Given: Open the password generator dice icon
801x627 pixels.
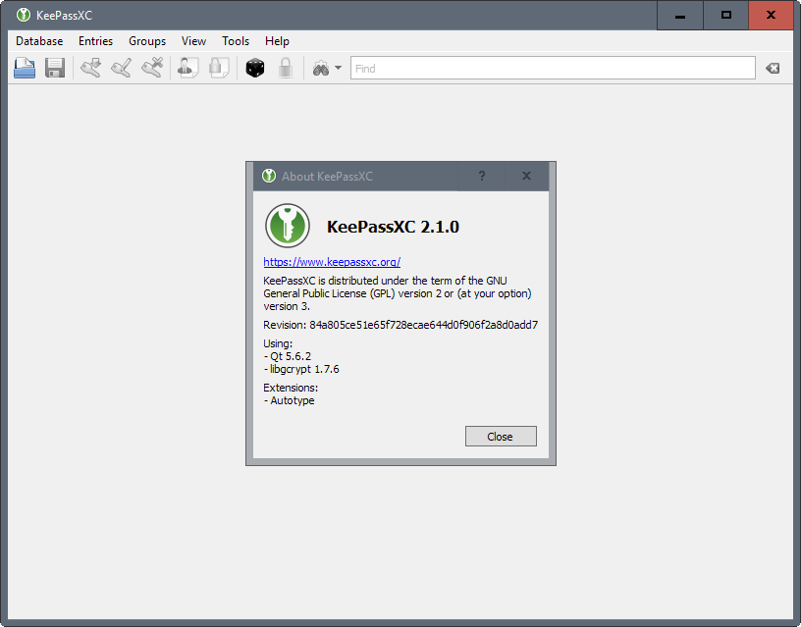Looking at the screenshot, I should click(x=255, y=68).
